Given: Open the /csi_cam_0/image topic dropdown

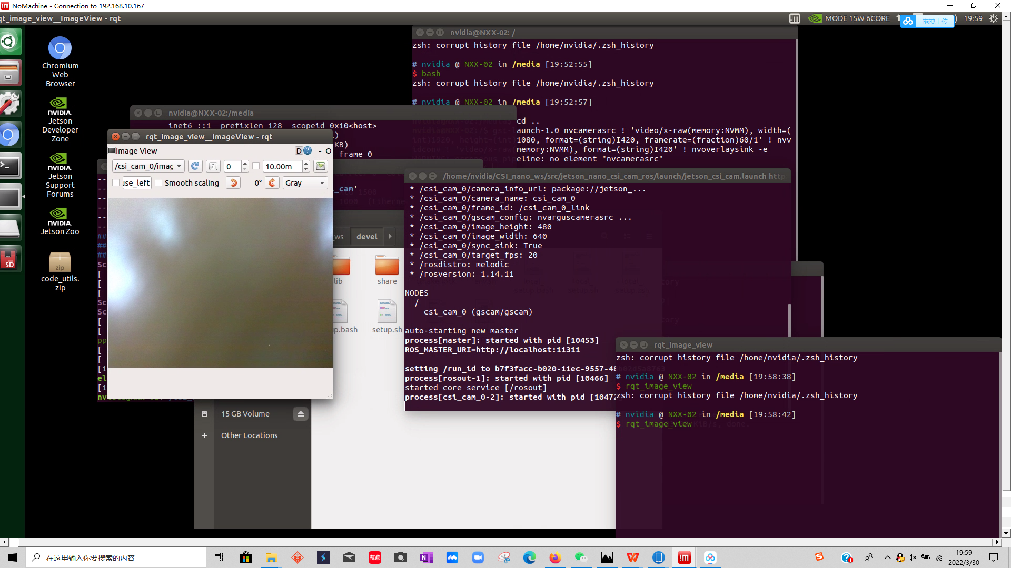Looking at the screenshot, I should point(148,166).
